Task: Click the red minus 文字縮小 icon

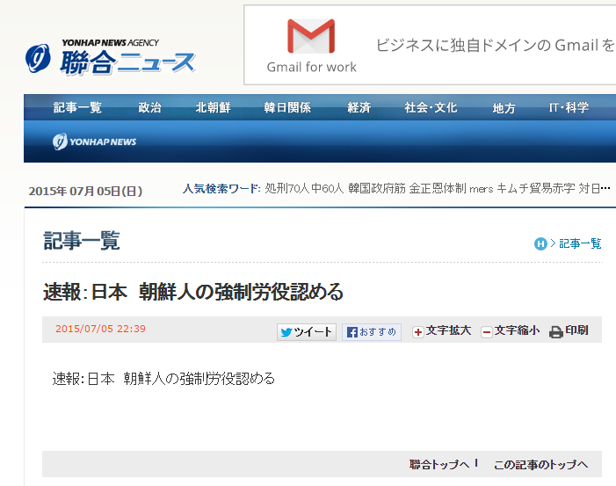Action: point(486,332)
